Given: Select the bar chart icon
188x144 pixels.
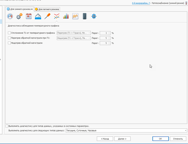Looking at the screenshot, I should (66, 16).
